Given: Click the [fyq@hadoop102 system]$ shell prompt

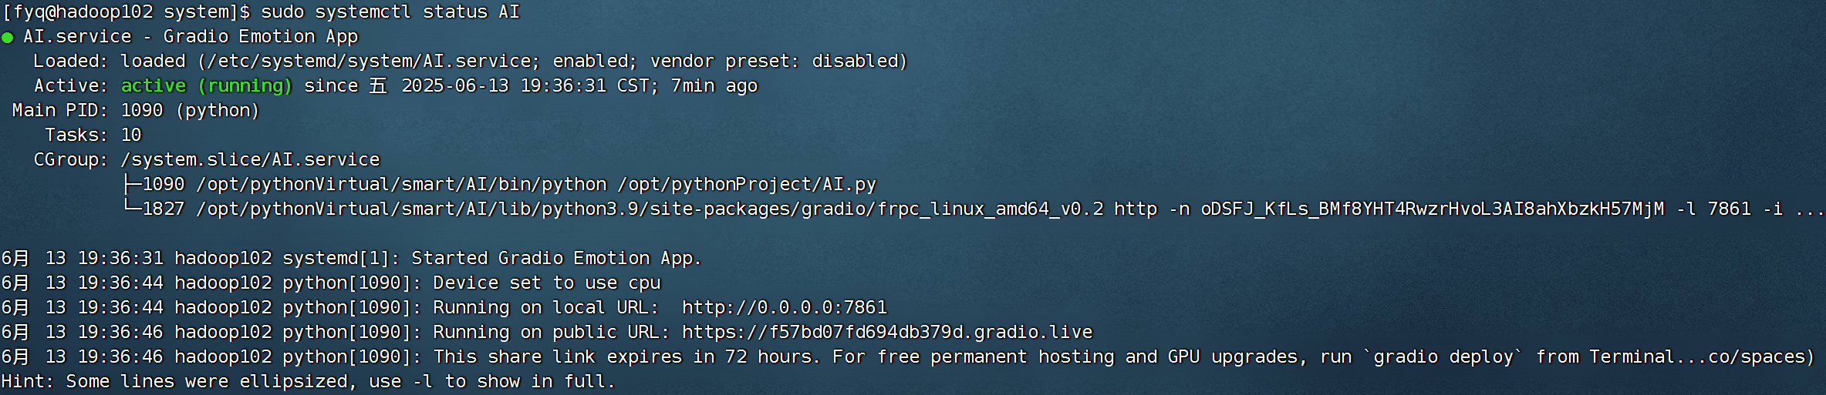Looking at the screenshot, I should [126, 12].
